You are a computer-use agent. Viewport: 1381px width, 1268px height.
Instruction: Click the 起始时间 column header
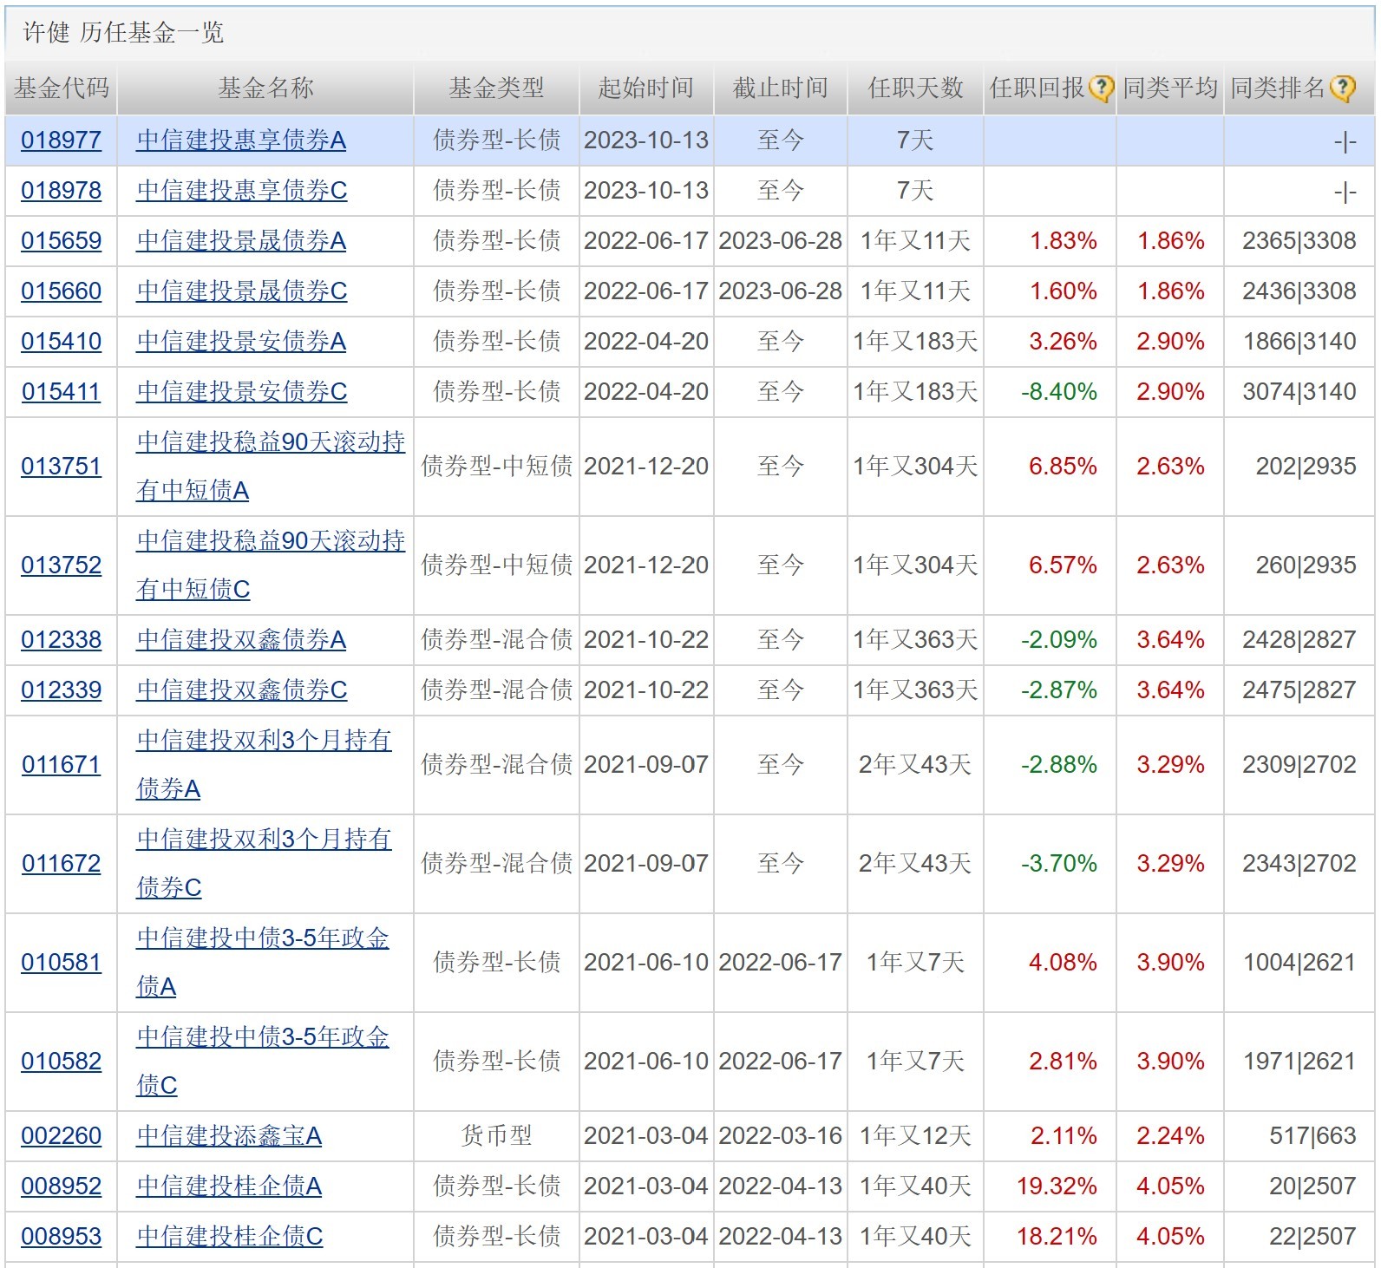click(x=646, y=88)
